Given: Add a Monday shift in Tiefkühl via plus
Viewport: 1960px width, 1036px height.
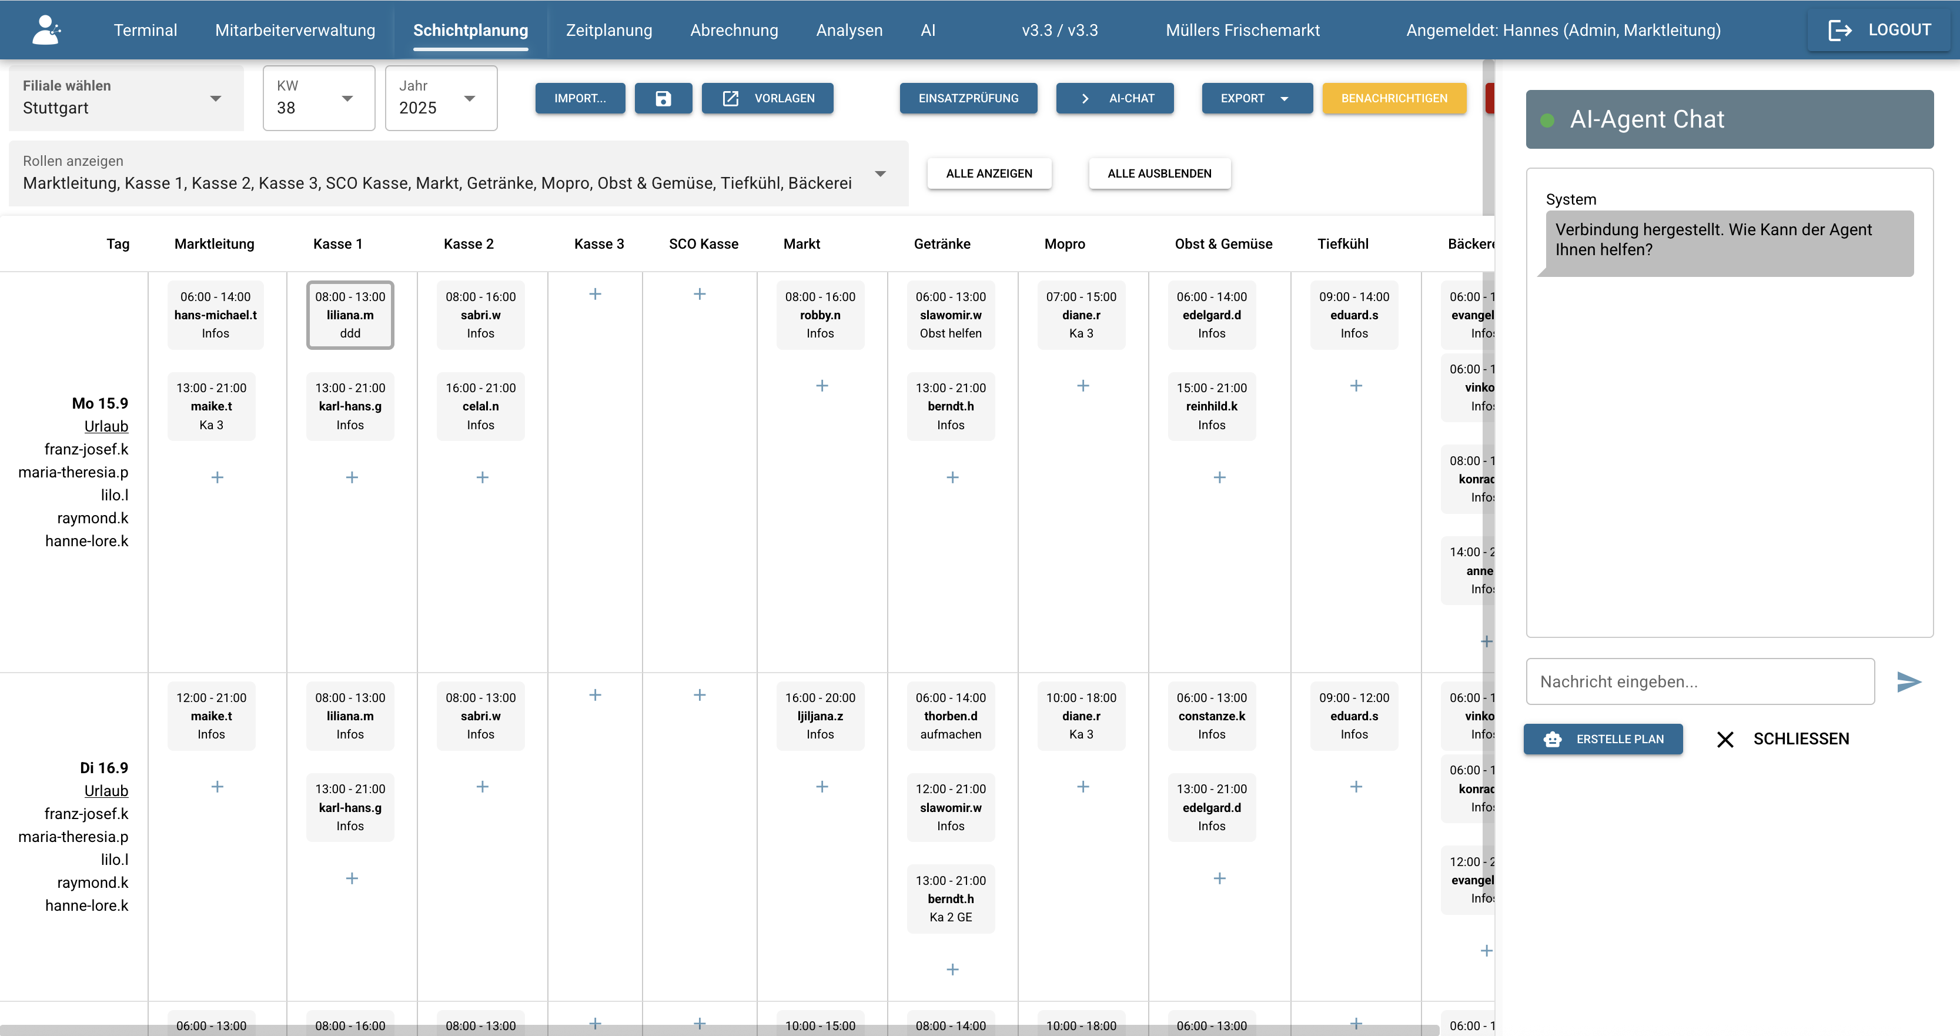Looking at the screenshot, I should pos(1357,386).
